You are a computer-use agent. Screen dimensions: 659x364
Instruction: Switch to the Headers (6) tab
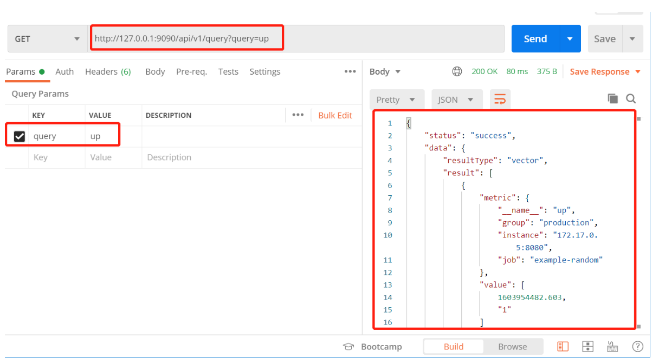108,71
